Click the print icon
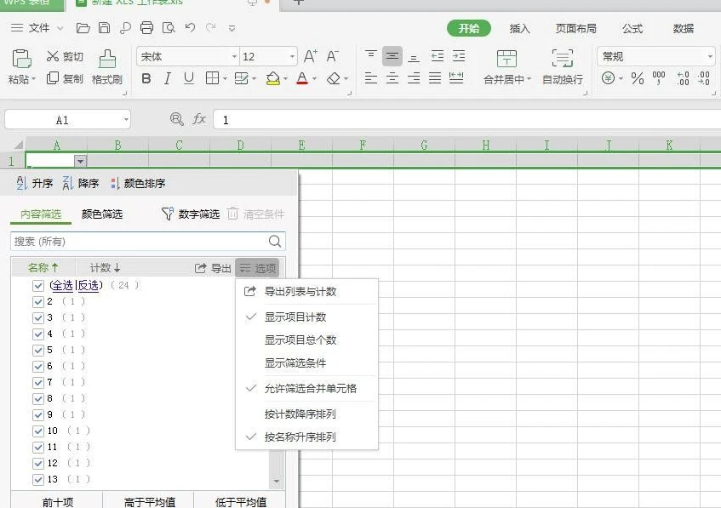The height and width of the screenshot is (508, 721). pyautogui.click(x=146, y=28)
